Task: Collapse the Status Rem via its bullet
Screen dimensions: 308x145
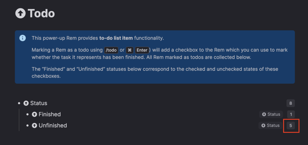Action: pyautogui.click(x=20, y=103)
